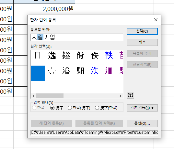Select hanja 日 in the list
The width and height of the screenshot is (174, 149).
point(38,55)
